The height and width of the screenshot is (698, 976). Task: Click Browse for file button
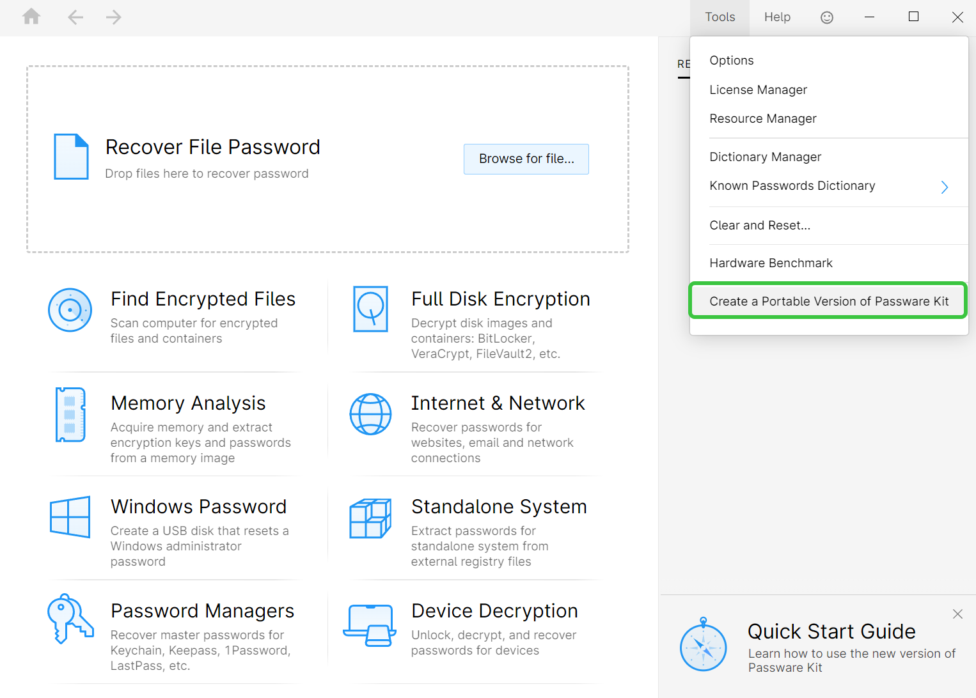(x=526, y=159)
